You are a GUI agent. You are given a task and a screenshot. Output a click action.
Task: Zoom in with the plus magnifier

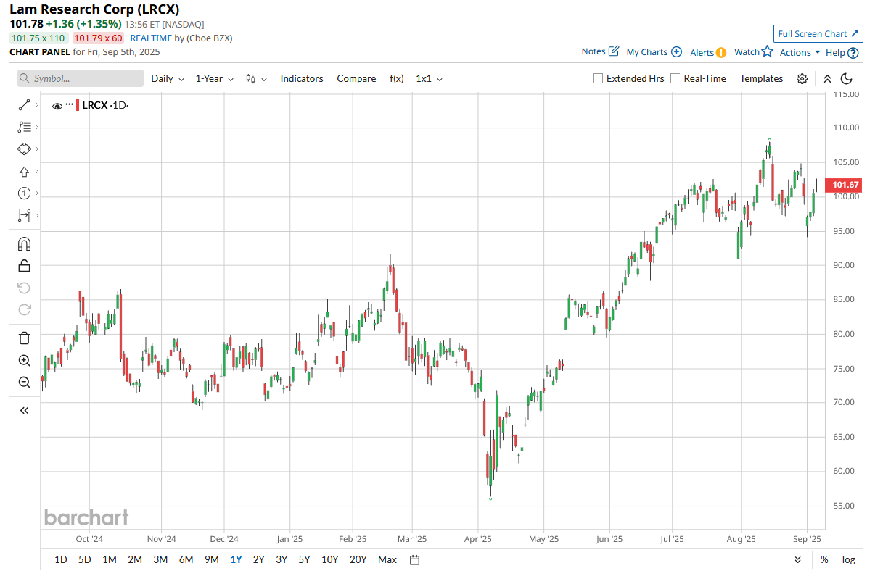click(x=24, y=360)
